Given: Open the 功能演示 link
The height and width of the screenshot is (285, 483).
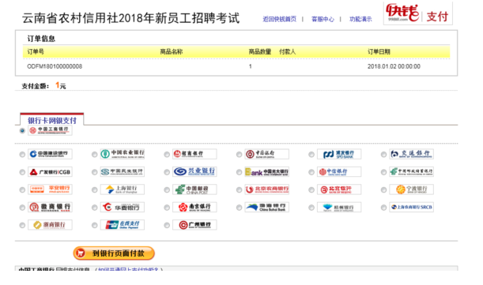Looking at the screenshot, I should (x=360, y=19).
